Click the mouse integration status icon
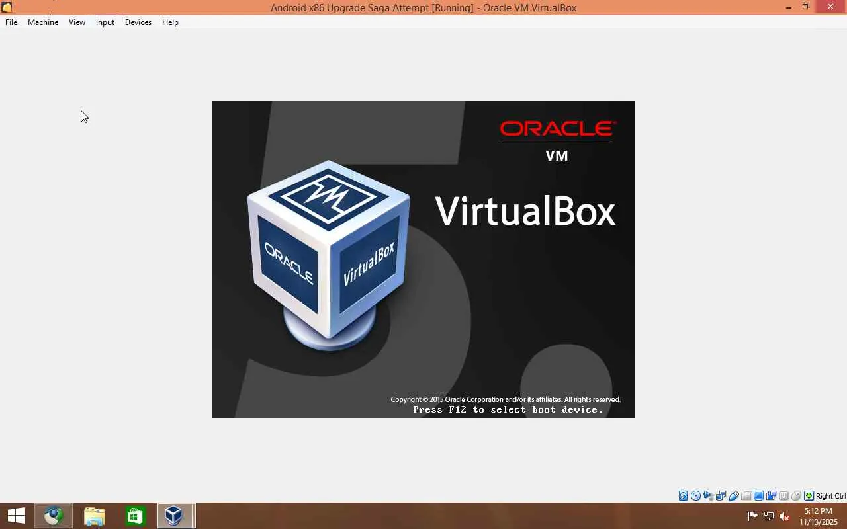 pos(797,496)
